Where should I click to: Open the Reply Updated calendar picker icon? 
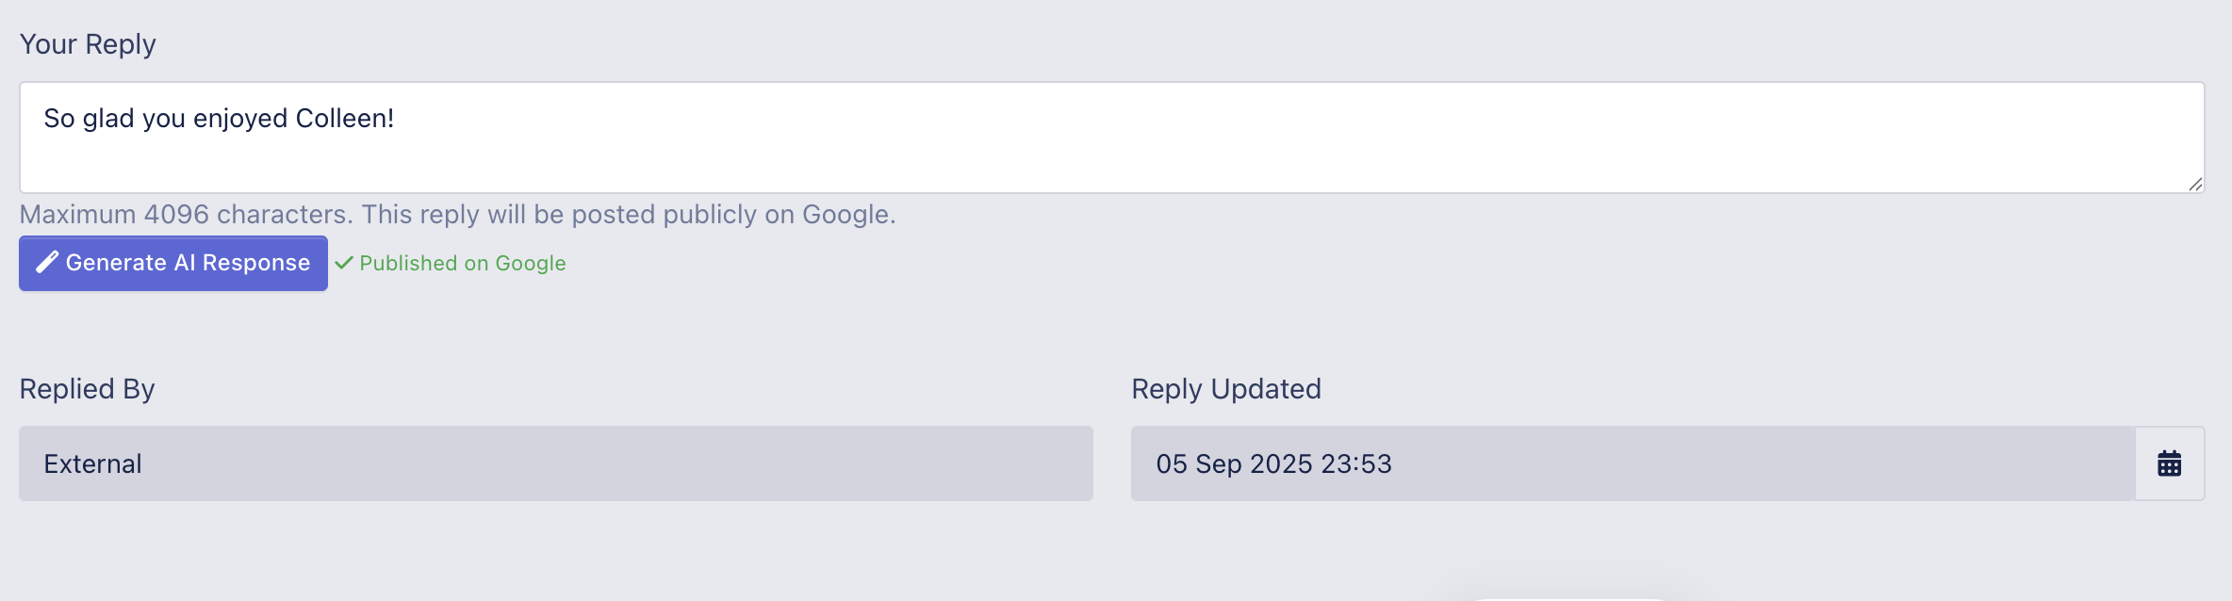[x=2169, y=463]
